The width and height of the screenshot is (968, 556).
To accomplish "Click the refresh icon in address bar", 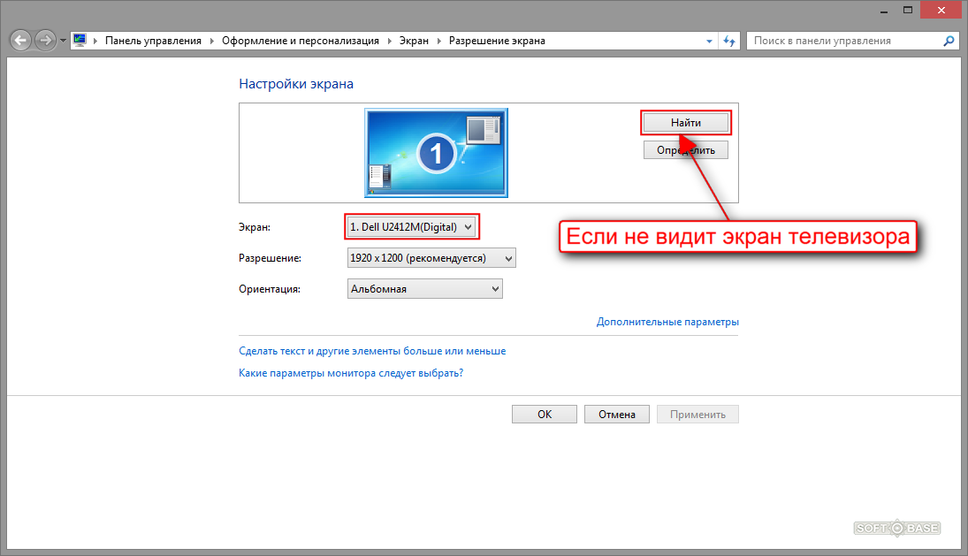I will coord(729,42).
